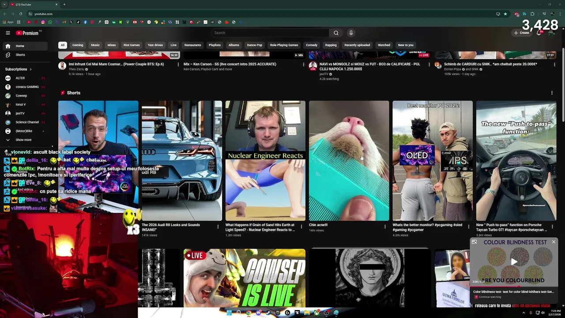
Task: Select the Live filter chip
Action: [173, 45]
